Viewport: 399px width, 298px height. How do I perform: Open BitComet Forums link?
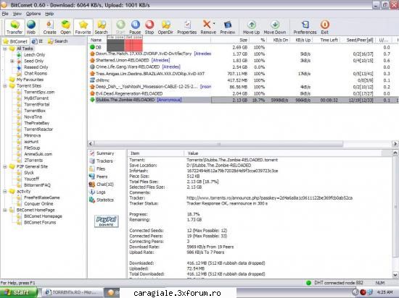[x=40, y=223]
